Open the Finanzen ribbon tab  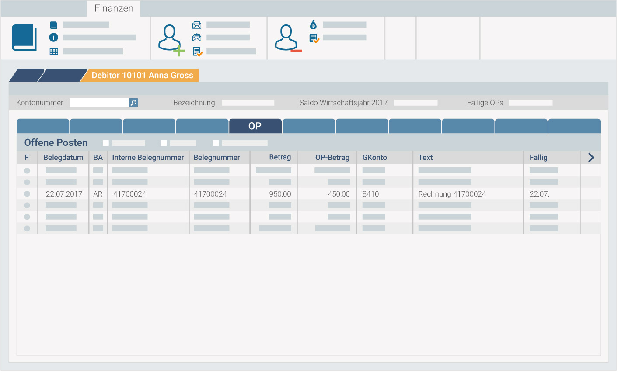click(x=114, y=8)
